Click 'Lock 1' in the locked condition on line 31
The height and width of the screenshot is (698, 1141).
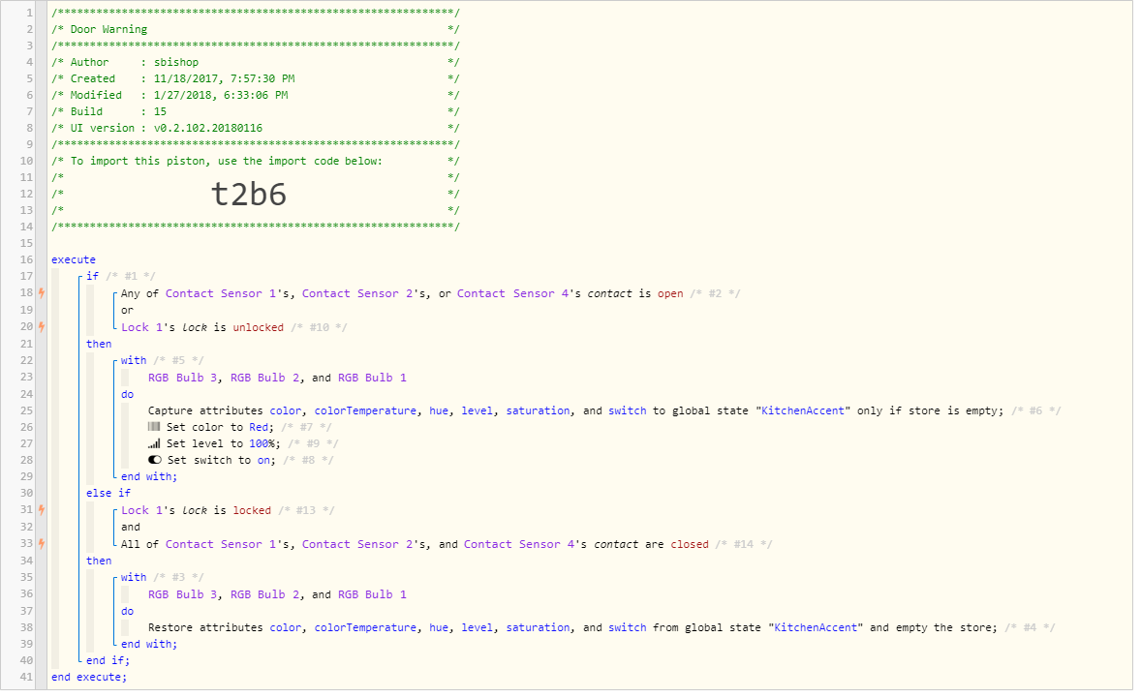(x=141, y=511)
